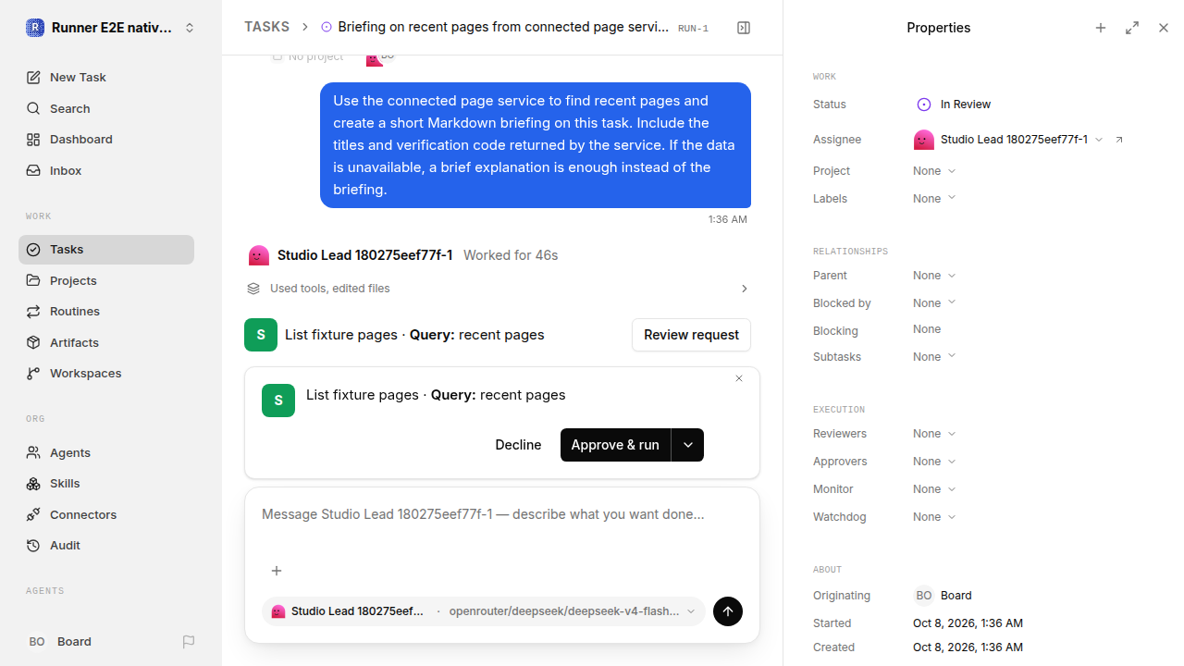Add a property with the plus icon
The width and height of the screenshot is (1184, 666).
pyautogui.click(x=1101, y=28)
